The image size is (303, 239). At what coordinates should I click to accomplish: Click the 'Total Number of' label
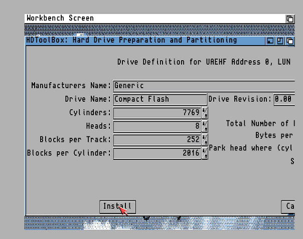coord(261,124)
